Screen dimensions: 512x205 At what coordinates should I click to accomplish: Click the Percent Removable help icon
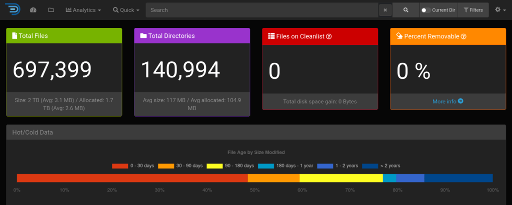(x=463, y=36)
